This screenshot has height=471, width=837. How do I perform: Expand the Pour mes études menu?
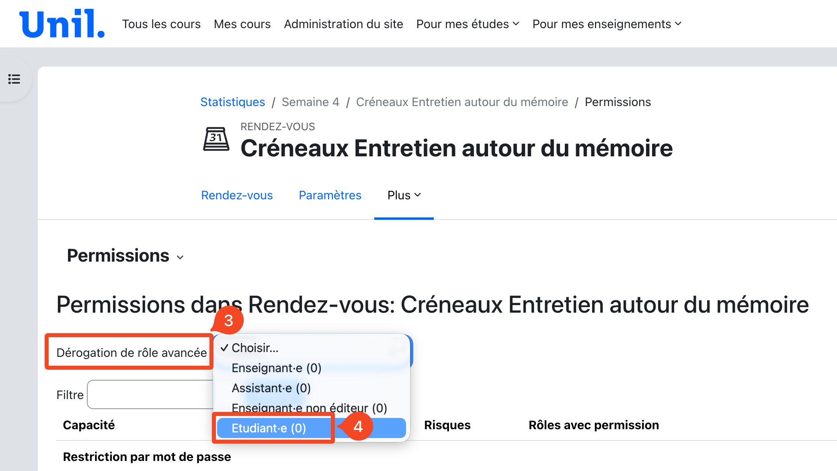point(468,24)
